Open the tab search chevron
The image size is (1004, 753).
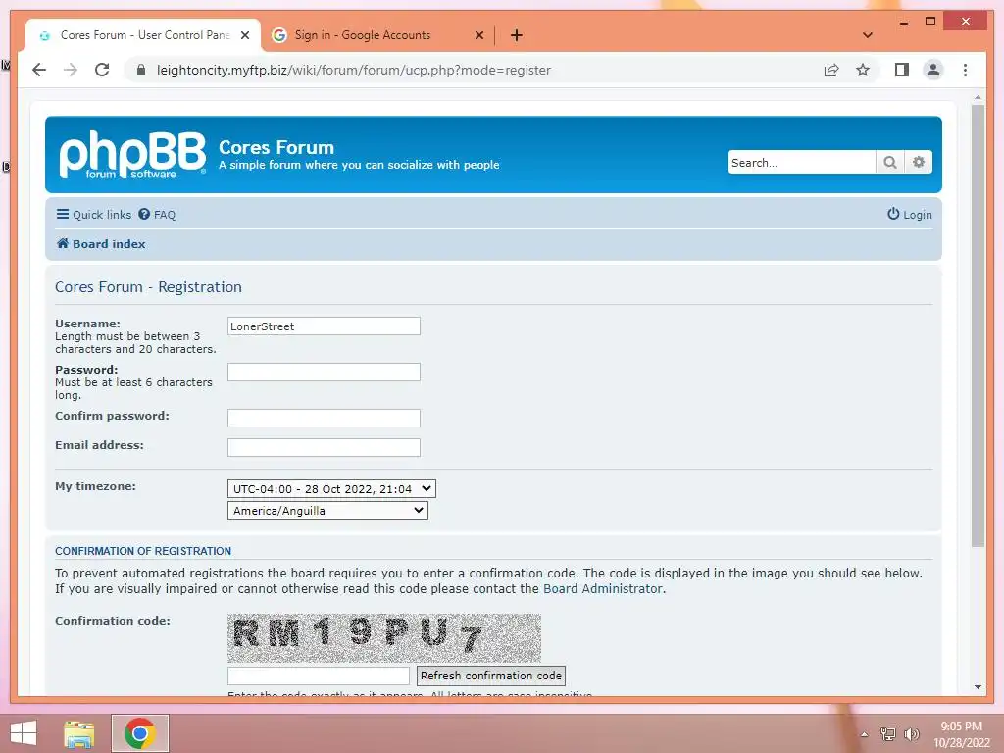[x=868, y=35]
